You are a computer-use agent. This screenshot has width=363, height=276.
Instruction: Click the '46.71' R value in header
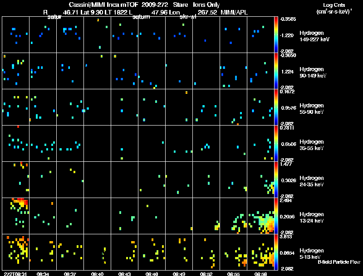click(x=71, y=12)
